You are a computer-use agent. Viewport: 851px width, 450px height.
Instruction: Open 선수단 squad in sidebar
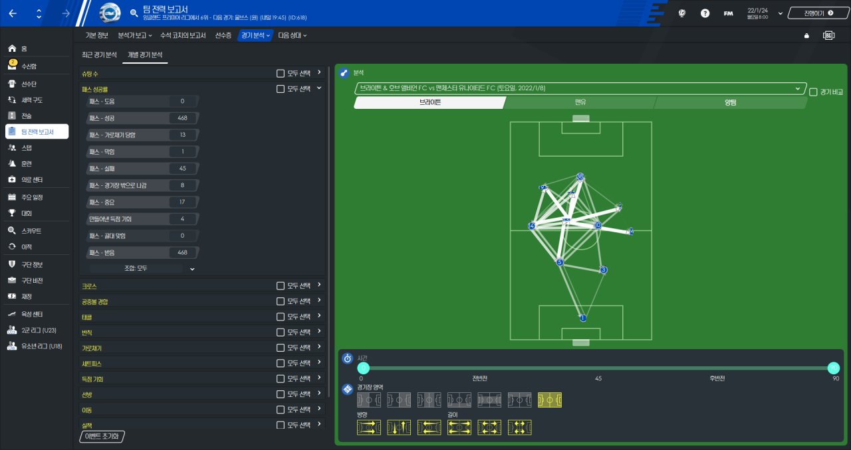click(37, 84)
